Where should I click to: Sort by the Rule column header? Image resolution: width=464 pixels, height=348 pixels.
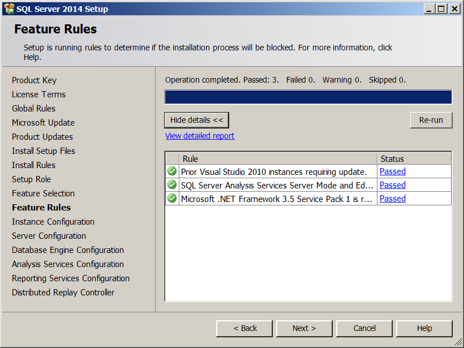coord(278,158)
